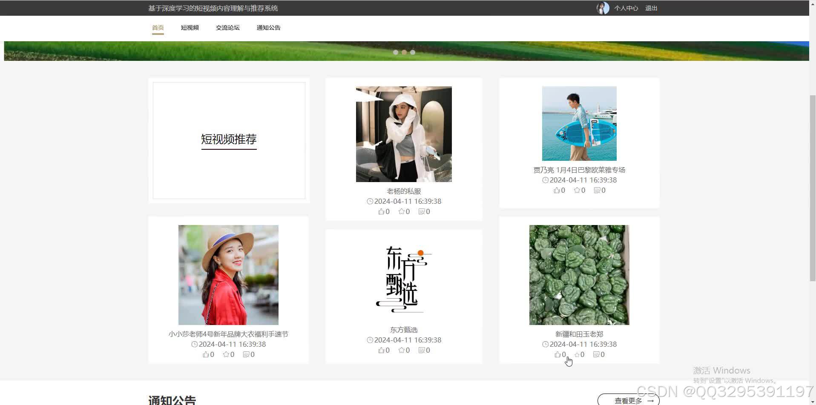Image resolution: width=816 pixels, height=405 pixels.
Task: Open the 新疆和田玉老郑 title link
Action: click(x=579, y=334)
